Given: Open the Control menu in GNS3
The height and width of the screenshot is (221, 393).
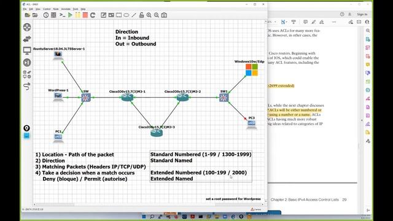Looking at the screenshot, I should click(x=47, y=9).
